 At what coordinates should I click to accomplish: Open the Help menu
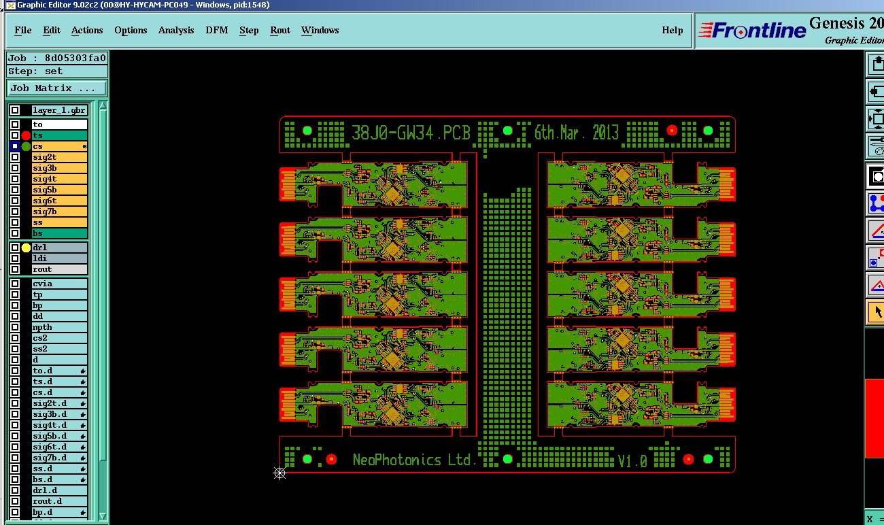tap(673, 30)
